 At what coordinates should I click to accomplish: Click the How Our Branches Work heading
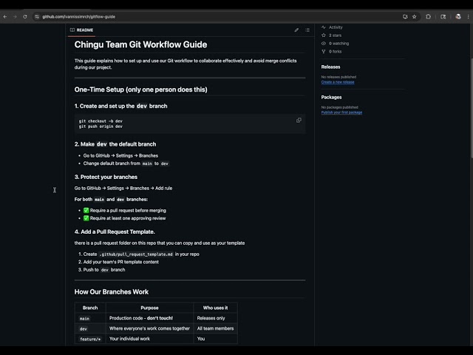click(112, 292)
